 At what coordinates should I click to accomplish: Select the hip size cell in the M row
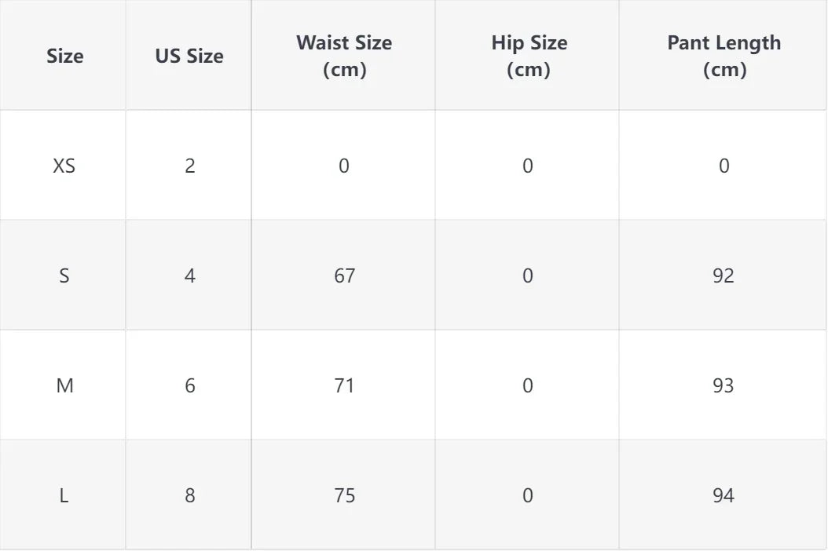point(528,385)
